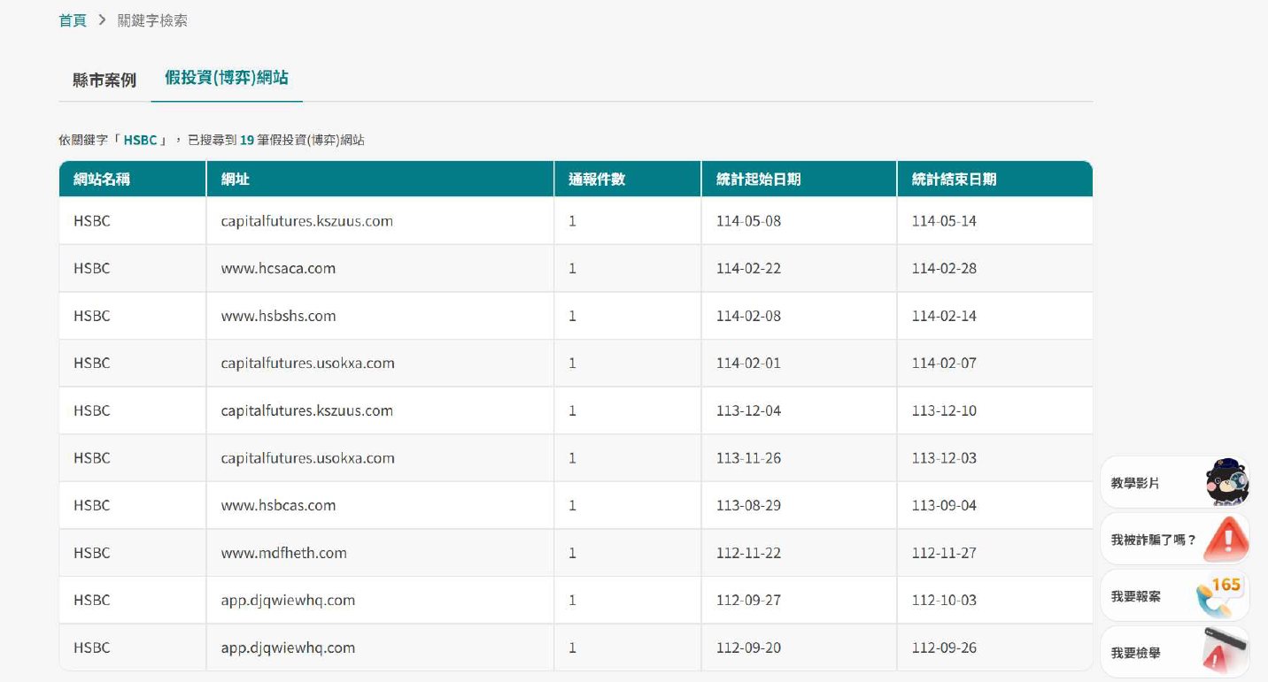This screenshot has height=682, width=1268.
Task: Click the 網站名稱 column header
Action: pos(102,179)
